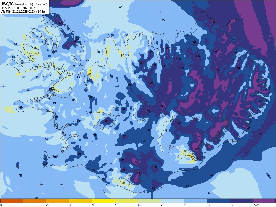276x207 pixels.
Task: Click the valid time 'VT: Mið. 21.01.2026 01Z'
Action: [17, 12]
